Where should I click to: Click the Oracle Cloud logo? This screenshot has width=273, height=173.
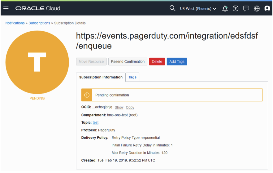pyautogui.click(x=38, y=9)
